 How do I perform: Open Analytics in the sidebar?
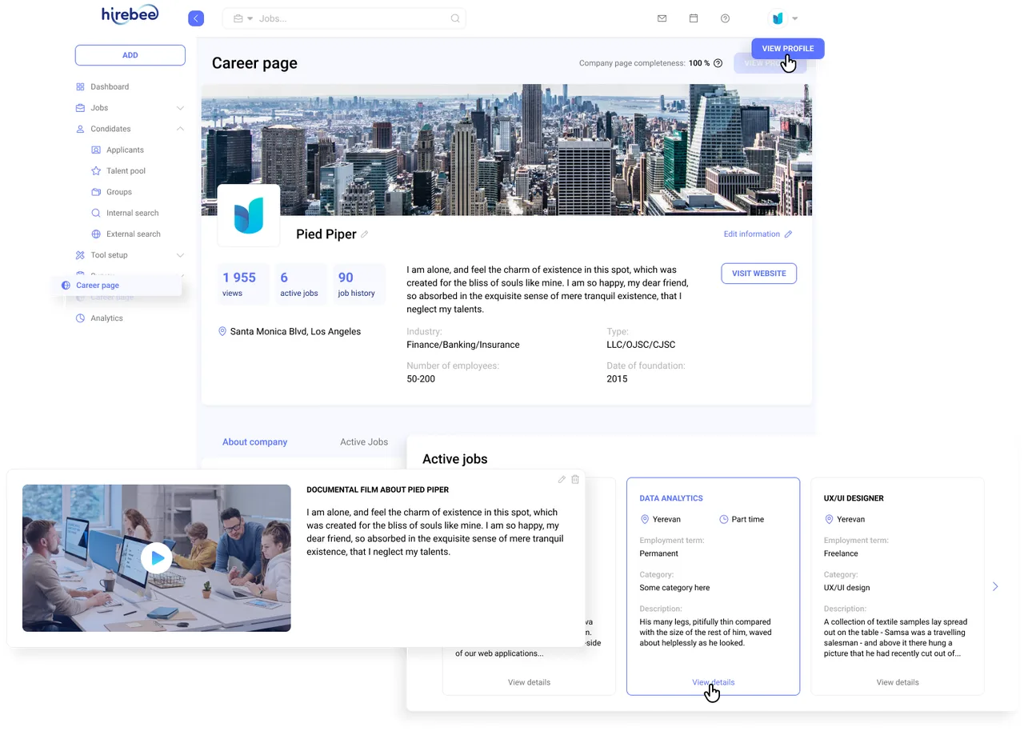(106, 318)
